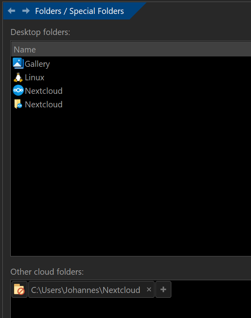Select Nextcloud text beside the folder icon
Screen dimensions: 251x318
[43, 105]
